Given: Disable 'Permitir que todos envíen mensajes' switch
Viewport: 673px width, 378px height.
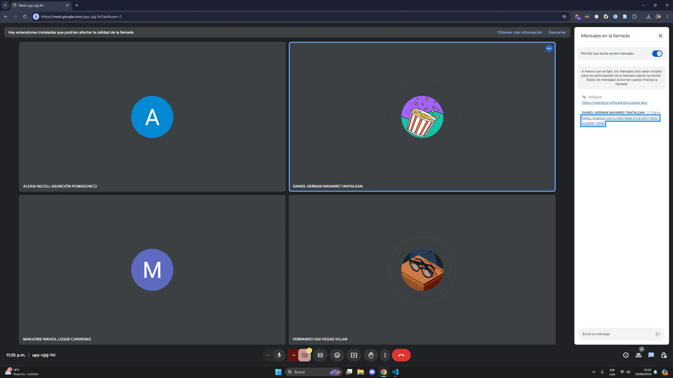Looking at the screenshot, I should click(x=657, y=54).
